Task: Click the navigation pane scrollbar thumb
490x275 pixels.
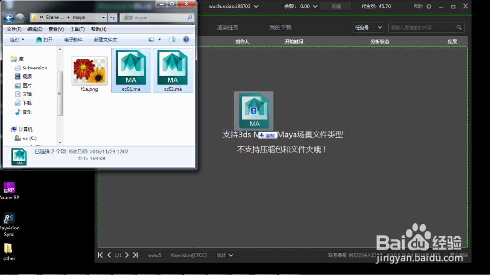Action: coord(60,93)
